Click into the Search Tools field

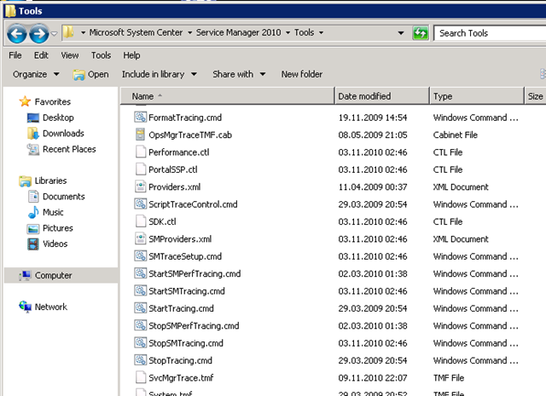pos(488,33)
